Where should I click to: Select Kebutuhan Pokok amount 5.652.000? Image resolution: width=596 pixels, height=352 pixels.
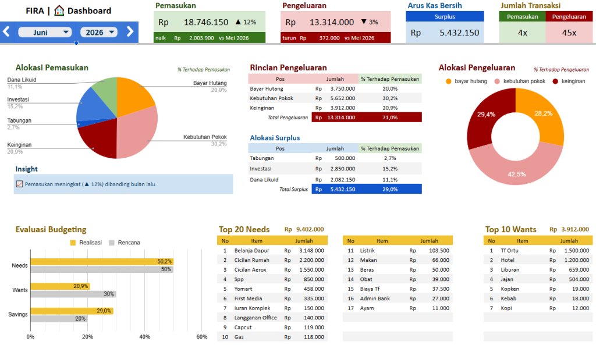[342, 98]
